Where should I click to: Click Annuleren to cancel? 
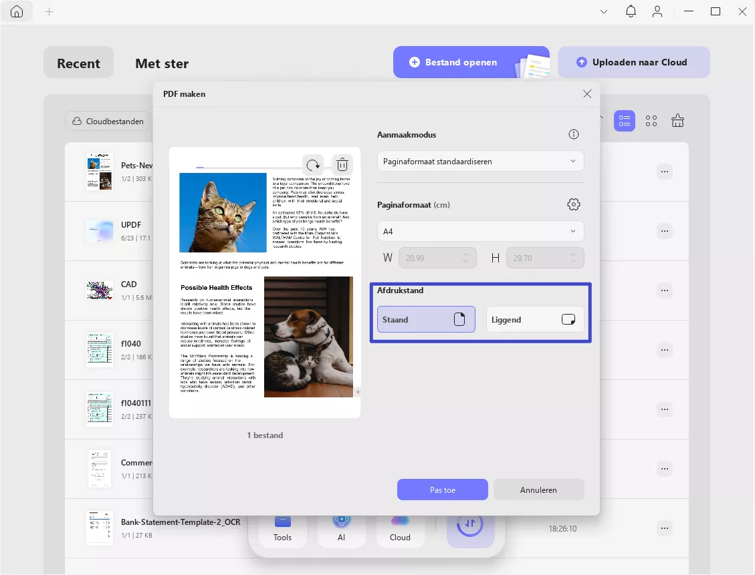click(538, 490)
